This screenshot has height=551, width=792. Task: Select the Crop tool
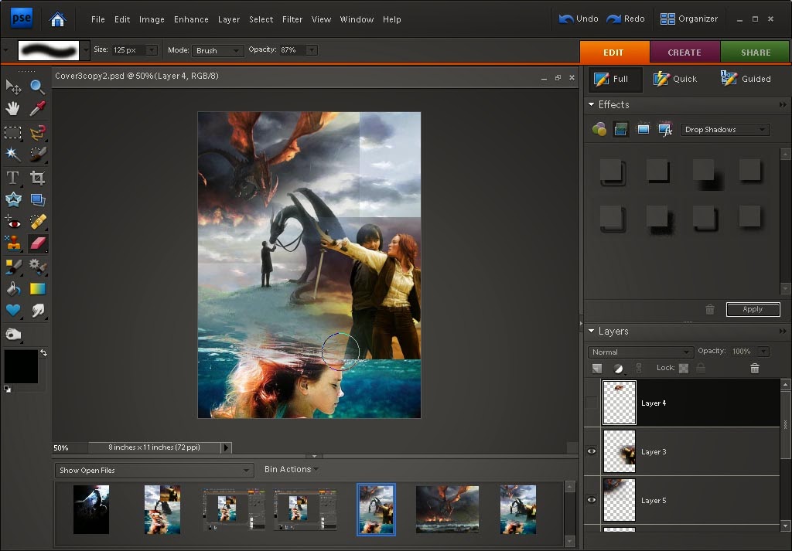(x=37, y=178)
